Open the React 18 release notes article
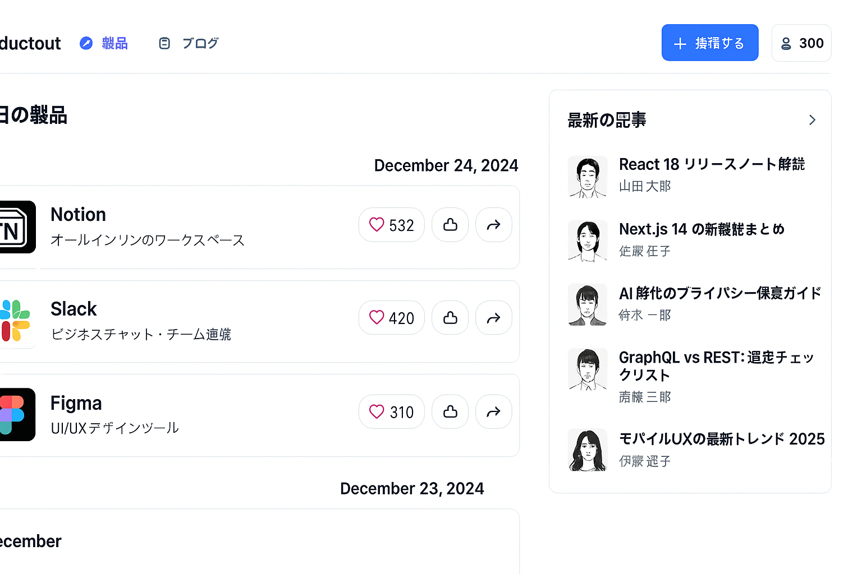 point(712,164)
